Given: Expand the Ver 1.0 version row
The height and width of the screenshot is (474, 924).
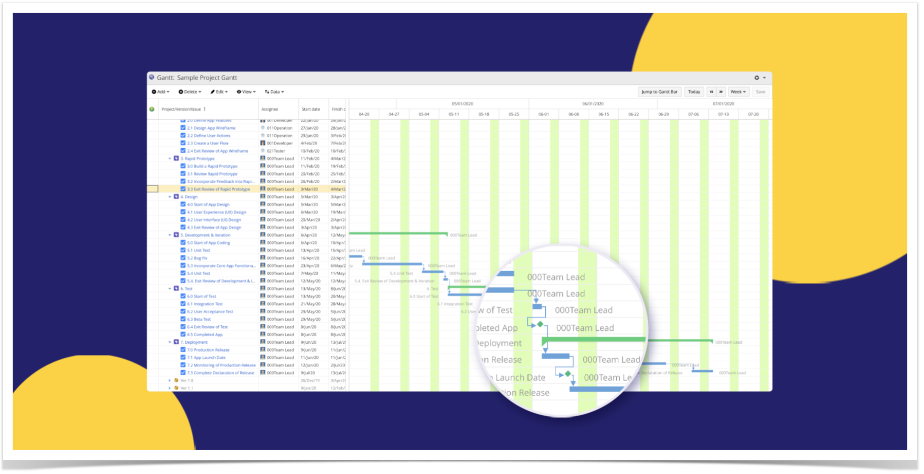Looking at the screenshot, I should point(169,381).
